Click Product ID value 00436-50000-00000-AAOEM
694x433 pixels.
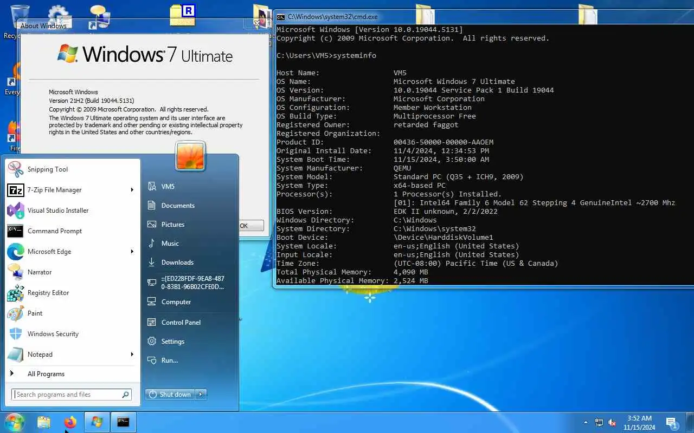pos(444,142)
